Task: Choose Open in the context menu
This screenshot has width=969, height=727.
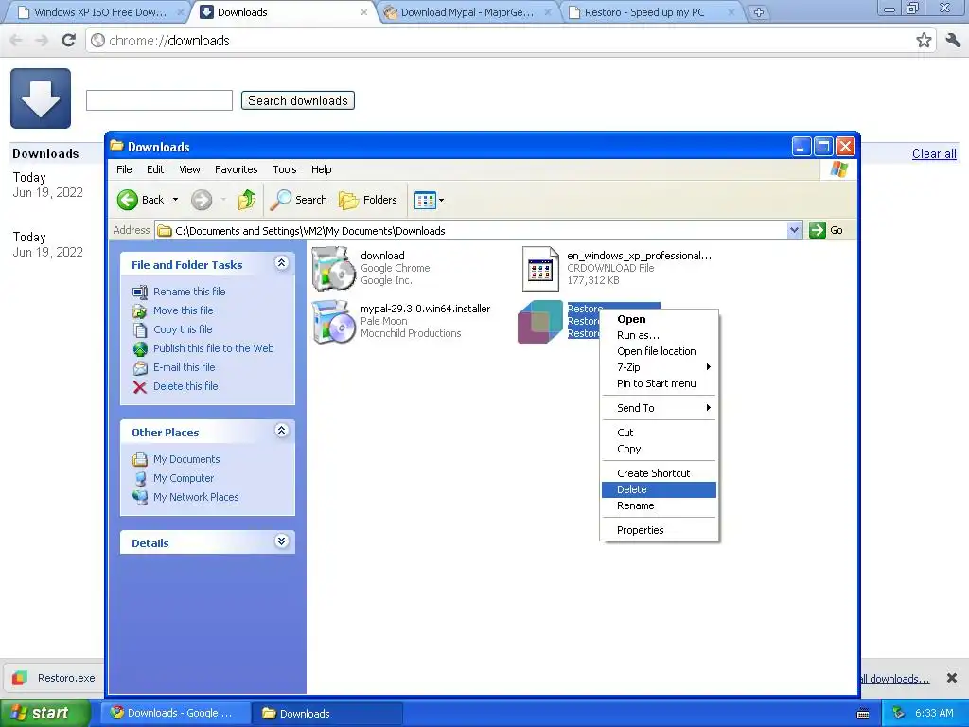Action: (659, 320)
